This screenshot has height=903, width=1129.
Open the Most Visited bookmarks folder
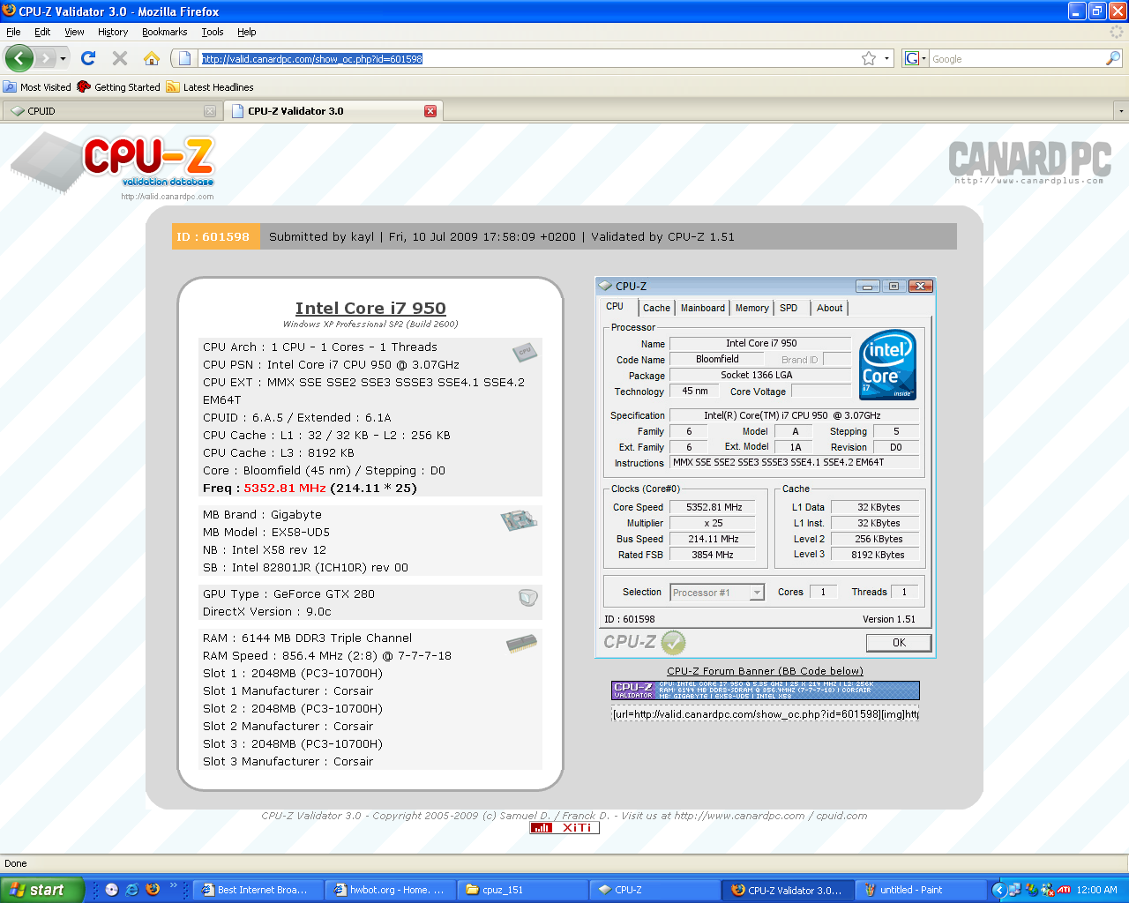(x=37, y=87)
